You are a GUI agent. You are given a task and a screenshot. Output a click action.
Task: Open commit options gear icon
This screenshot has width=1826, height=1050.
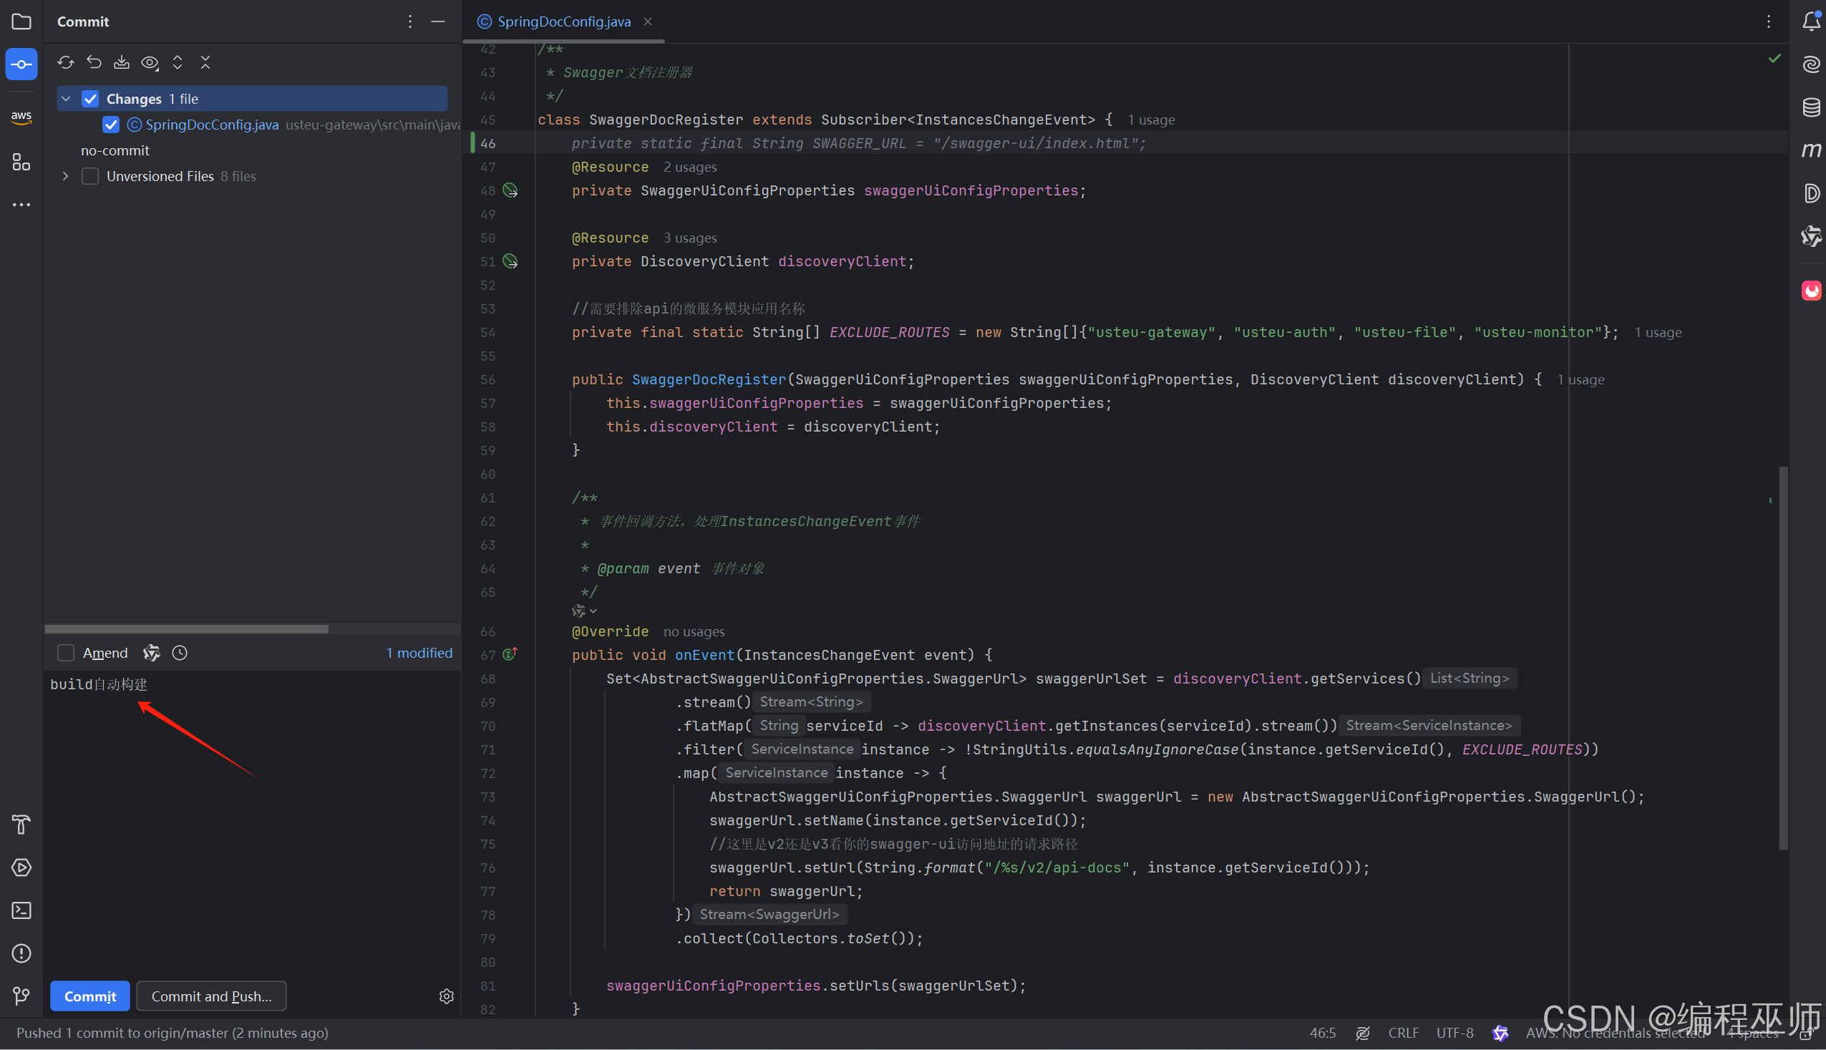pyautogui.click(x=447, y=996)
